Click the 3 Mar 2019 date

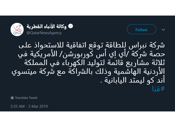tap(38, 106)
